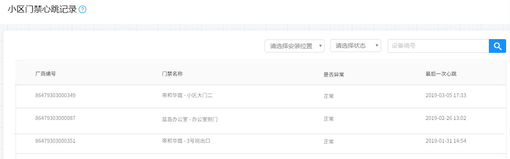510x159 pixels.
Task: Click heartbeat time 2019-02-26 13:02
Action: [446, 118]
